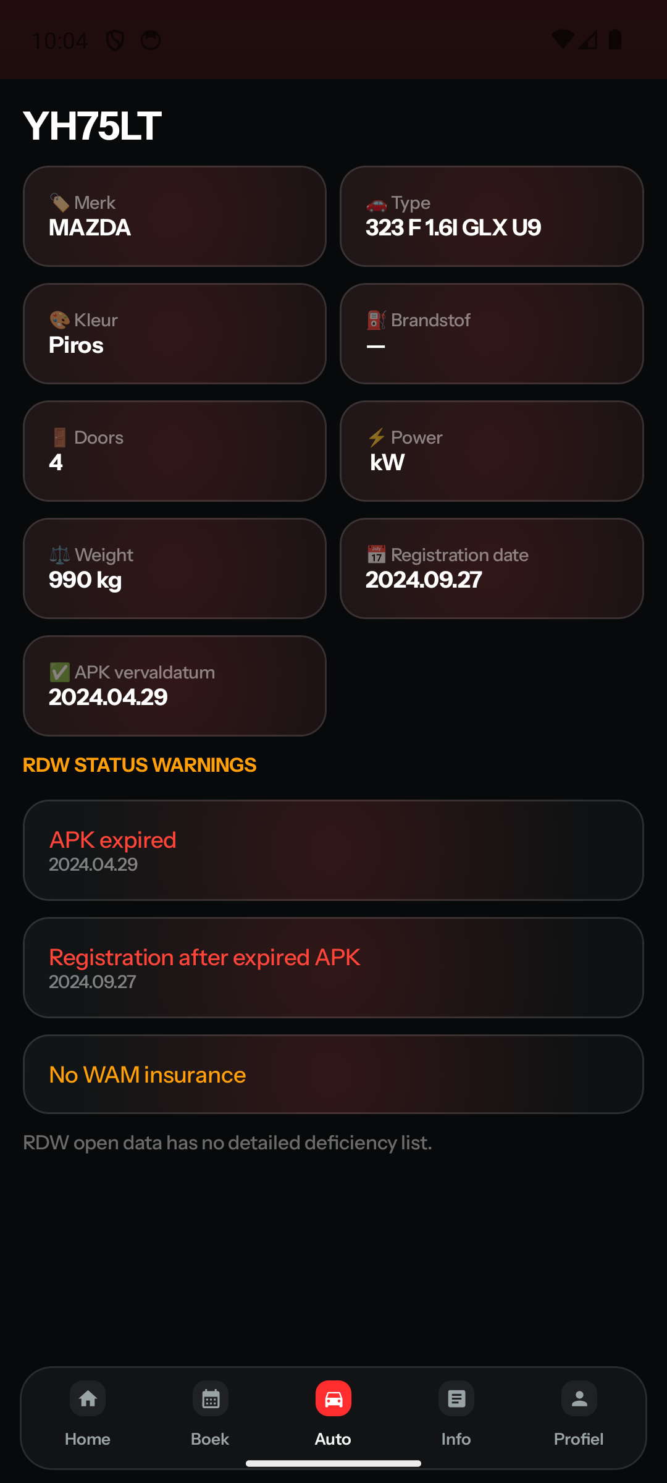The width and height of the screenshot is (667, 1483).
Task: Tap the price tag icon beside Merk
Action: (60, 203)
